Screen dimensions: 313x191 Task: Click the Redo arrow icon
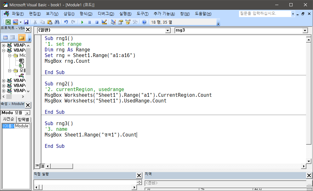point(73,22)
